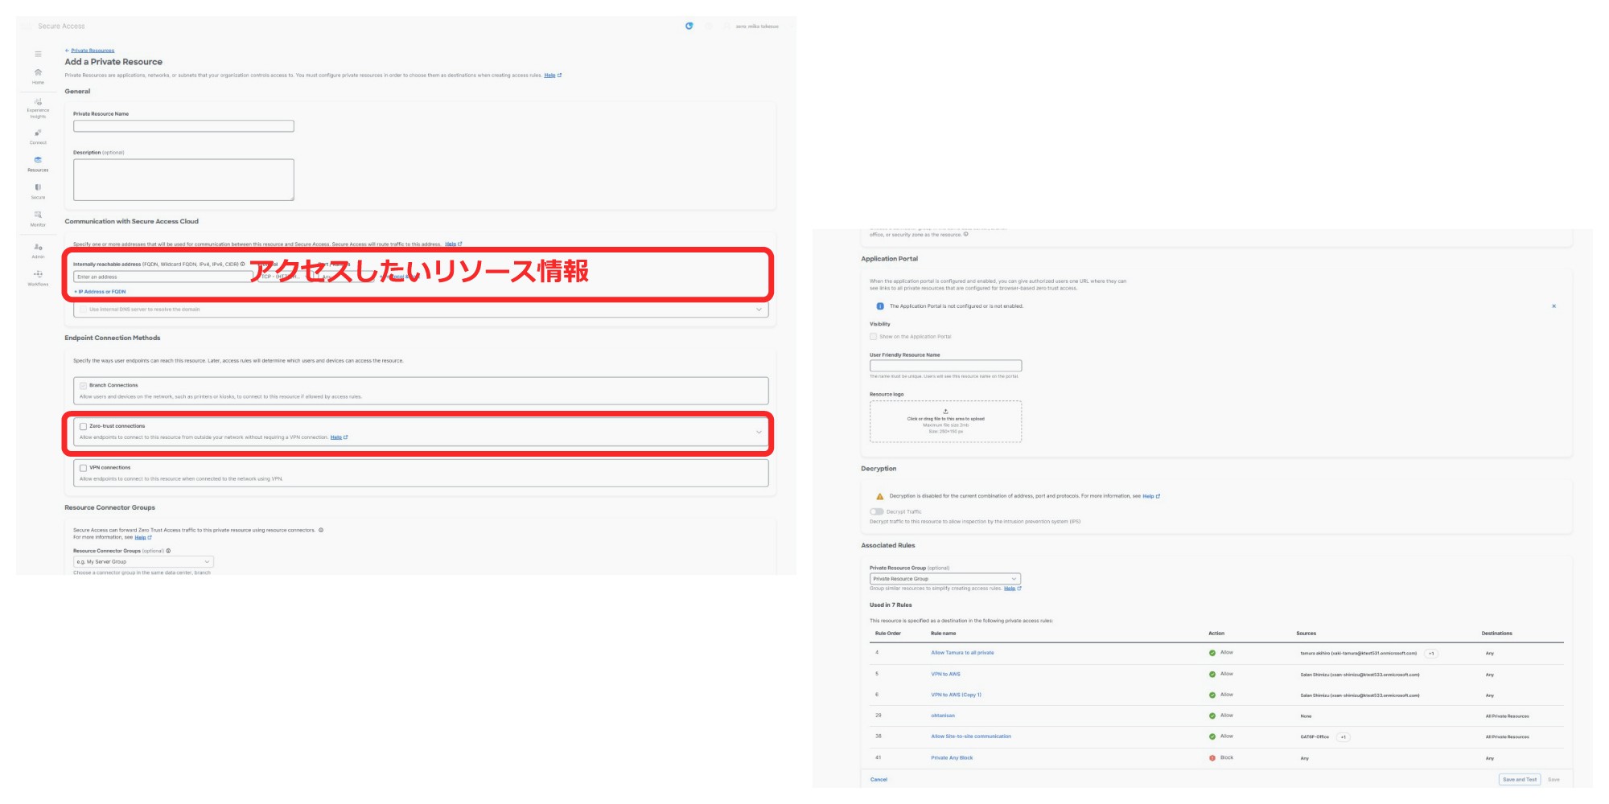The height and width of the screenshot is (804, 1609).
Task: Open Help link in Zero-trust connections
Action: (x=339, y=437)
